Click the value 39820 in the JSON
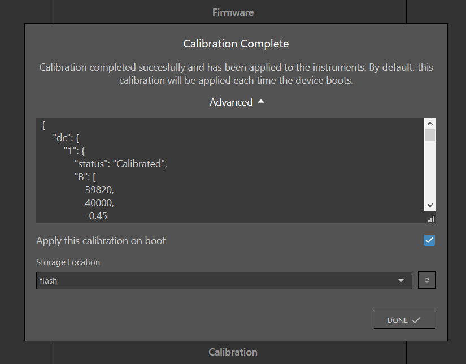Screen dimensions: 466x364 99,190
